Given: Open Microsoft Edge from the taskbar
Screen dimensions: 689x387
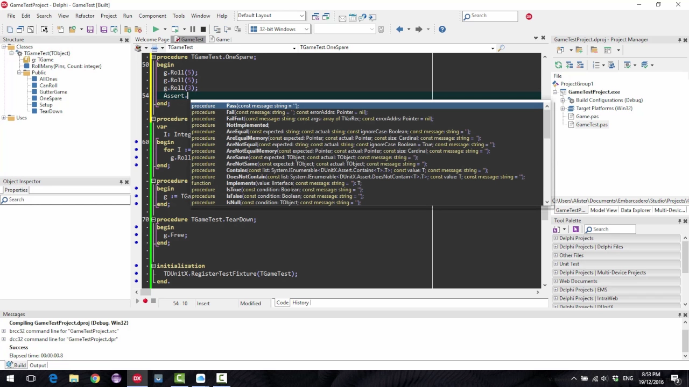Looking at the screenshot, I should (x=53, y=378).
